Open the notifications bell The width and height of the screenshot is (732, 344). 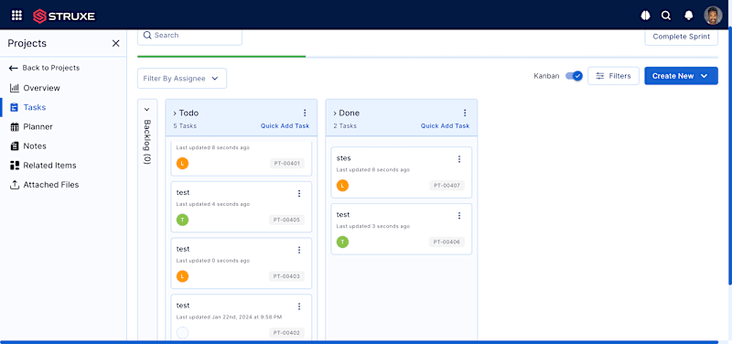point(688,16)
